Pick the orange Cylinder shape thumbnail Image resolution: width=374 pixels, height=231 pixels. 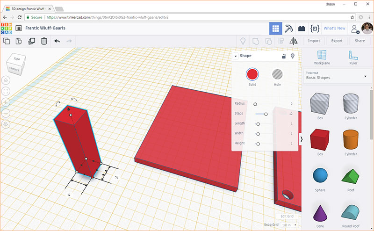(x=350, y=139)
